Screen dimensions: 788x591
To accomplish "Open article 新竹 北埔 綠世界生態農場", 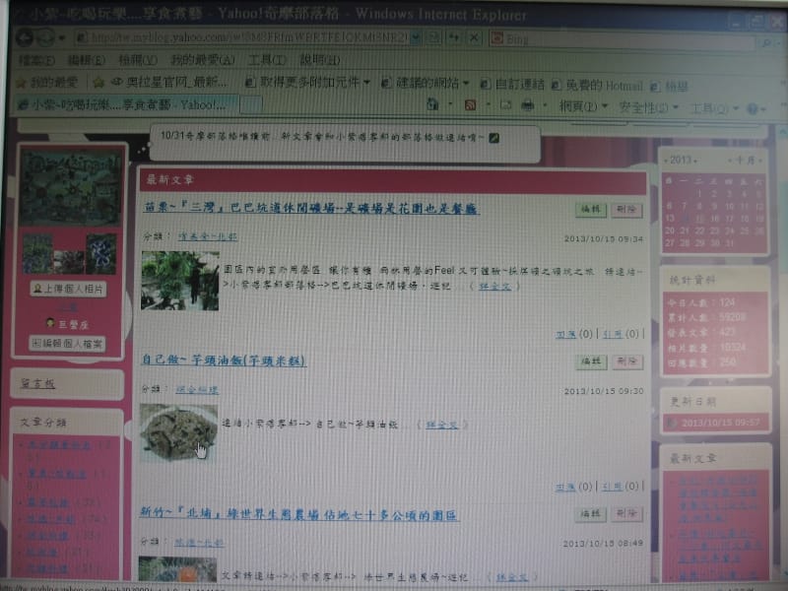I will 298,513.
